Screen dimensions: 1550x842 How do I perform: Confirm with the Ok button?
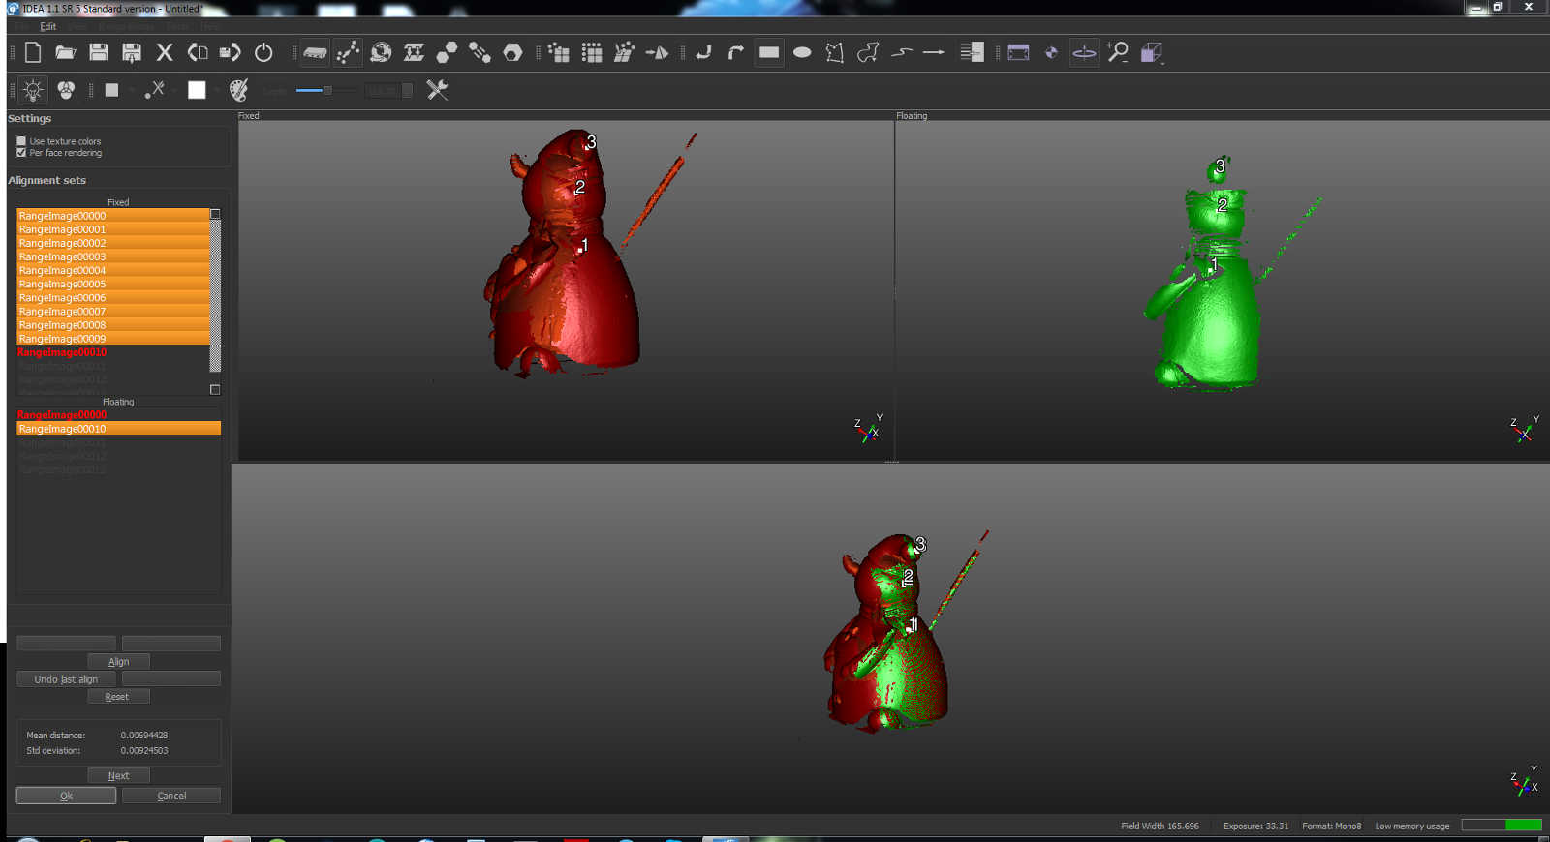[66, 796]
